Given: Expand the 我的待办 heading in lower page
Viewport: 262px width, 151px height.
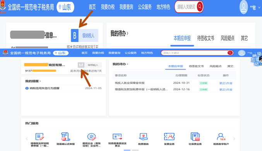Looking at the screenshot, I should [120, 64].
